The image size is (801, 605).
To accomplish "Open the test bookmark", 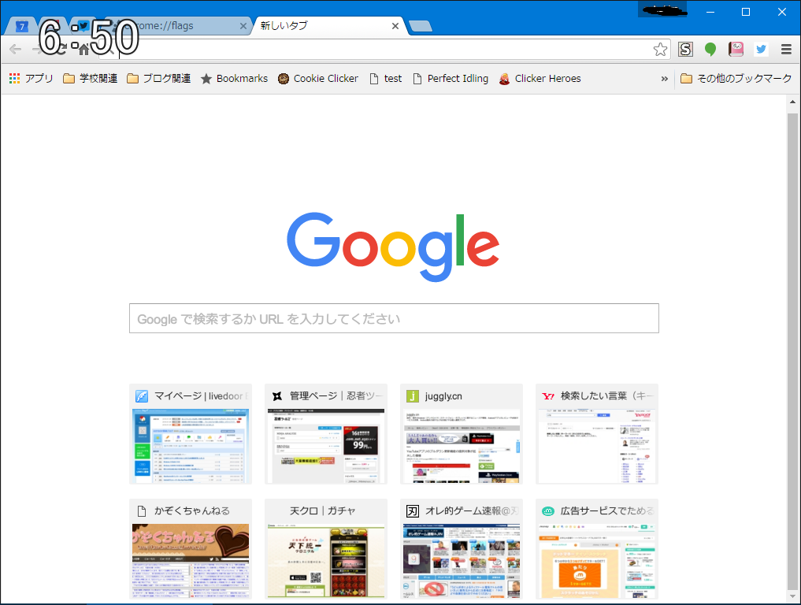I will point(386,78).
